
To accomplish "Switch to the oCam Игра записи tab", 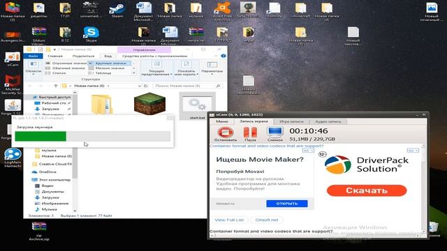I will coord(291,121).
